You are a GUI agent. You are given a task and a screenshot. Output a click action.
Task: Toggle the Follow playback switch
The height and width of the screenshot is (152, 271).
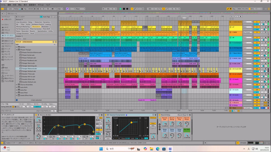tap(16, 9)
